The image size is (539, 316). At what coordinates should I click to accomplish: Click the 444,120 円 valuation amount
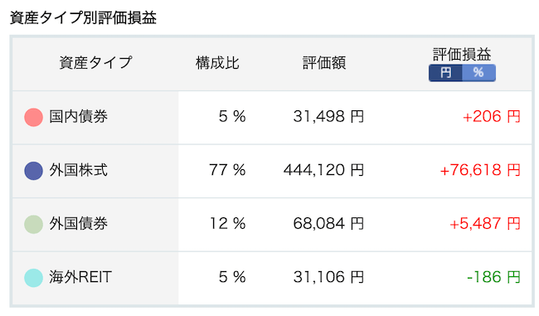pyautogui.click(x=323, y=170)
